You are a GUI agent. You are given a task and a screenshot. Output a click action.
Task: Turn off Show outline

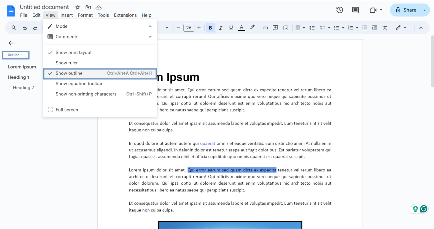(x=69, y=73)
